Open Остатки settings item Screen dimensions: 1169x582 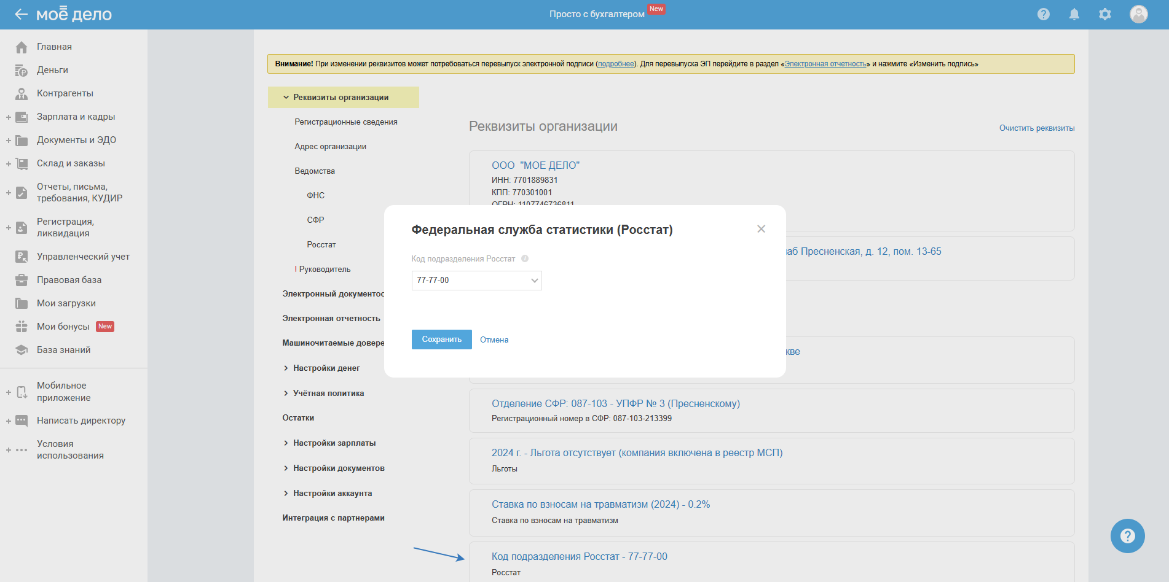pos(298,418)
